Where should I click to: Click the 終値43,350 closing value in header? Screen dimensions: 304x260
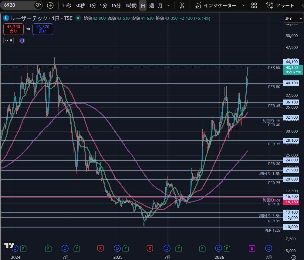pos(167,18)
